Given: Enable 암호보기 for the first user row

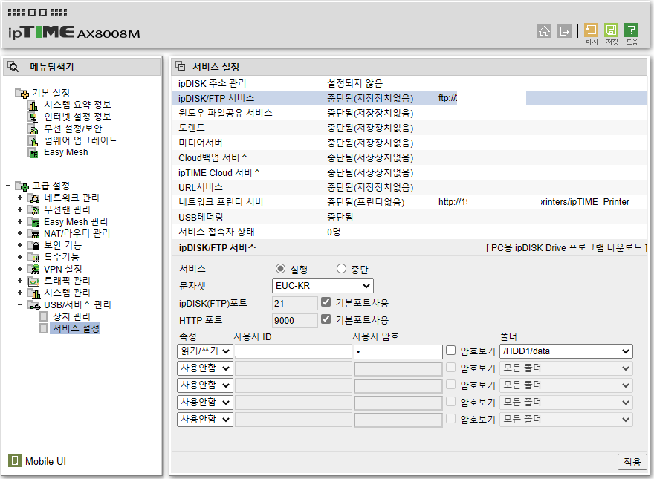Looking at the screenshot, I should (x=450, y=351).
